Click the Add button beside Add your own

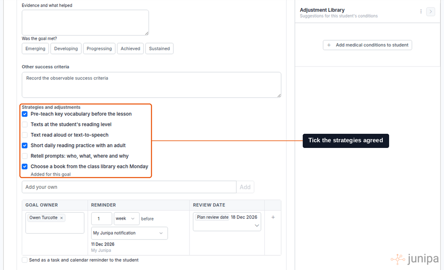pos(245,187)
